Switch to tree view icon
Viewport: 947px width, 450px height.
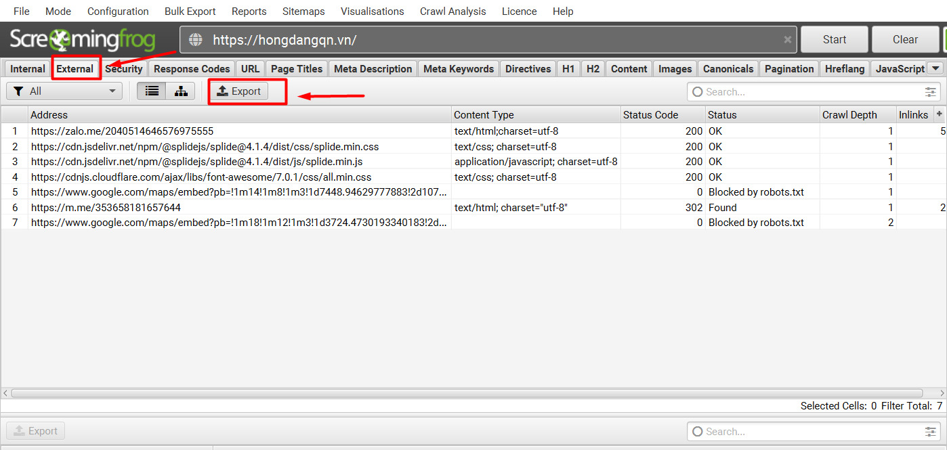pyautogui.click(x=181, y=91)
